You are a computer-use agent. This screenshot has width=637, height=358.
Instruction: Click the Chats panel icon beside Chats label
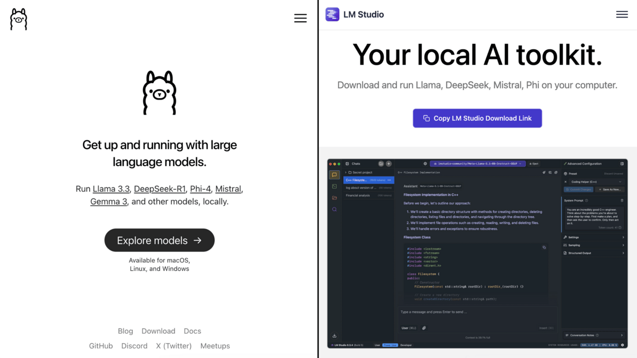[x=347, y=163]
